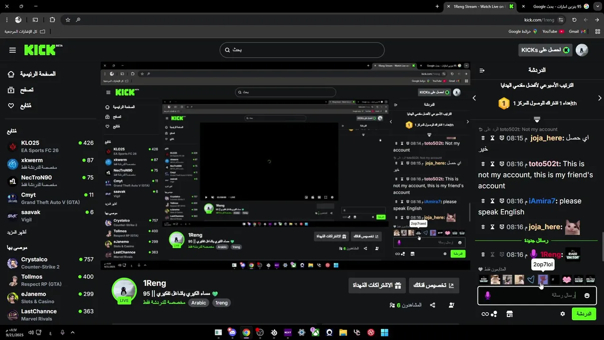Viewport: 604px width, 340px height.
Task: Open the Gmail bookmark
Action: click(577, 32)
